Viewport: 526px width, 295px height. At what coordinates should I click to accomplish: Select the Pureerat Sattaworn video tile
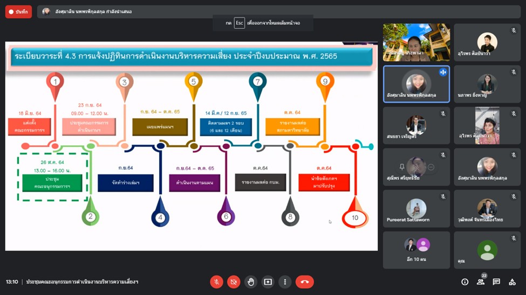[x=416, y=208]
